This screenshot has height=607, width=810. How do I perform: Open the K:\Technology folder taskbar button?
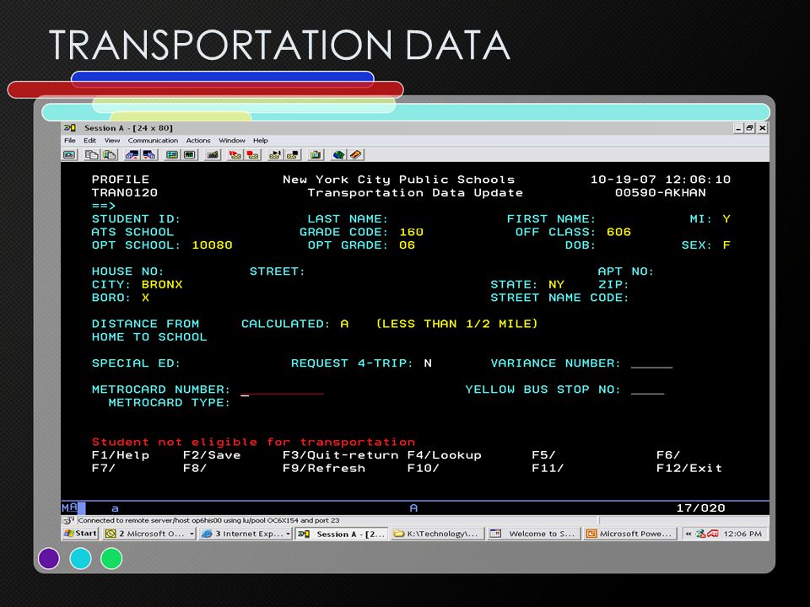pos(438,534)
